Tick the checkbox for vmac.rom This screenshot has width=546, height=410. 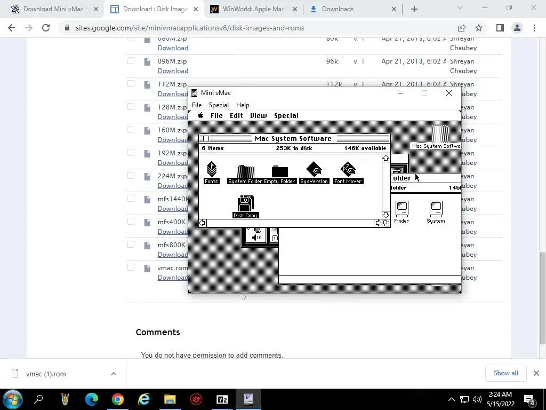131,267
